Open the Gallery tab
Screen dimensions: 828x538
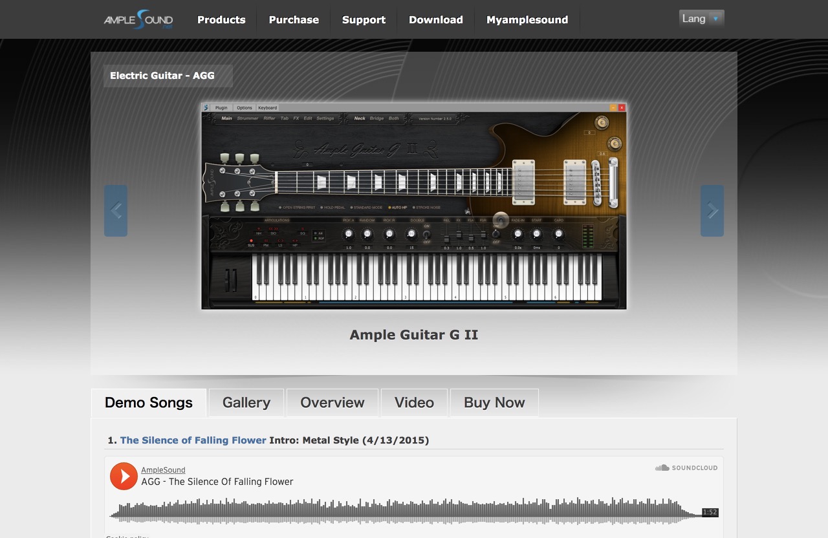point(246,402)
